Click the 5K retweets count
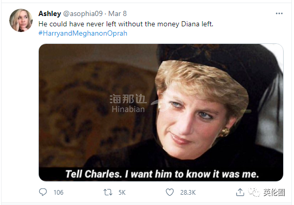This screenshot has width=294, height=205. tap(122, 193)
